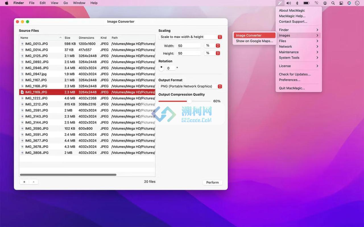Select the IMG_0947.jpg row
Screen dimensions: 364x227
[x=87, y=74]
